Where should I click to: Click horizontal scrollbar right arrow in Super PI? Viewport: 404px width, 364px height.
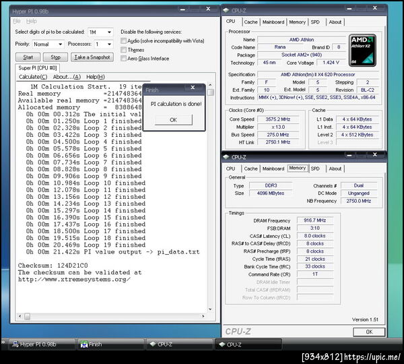pos(203,315)
